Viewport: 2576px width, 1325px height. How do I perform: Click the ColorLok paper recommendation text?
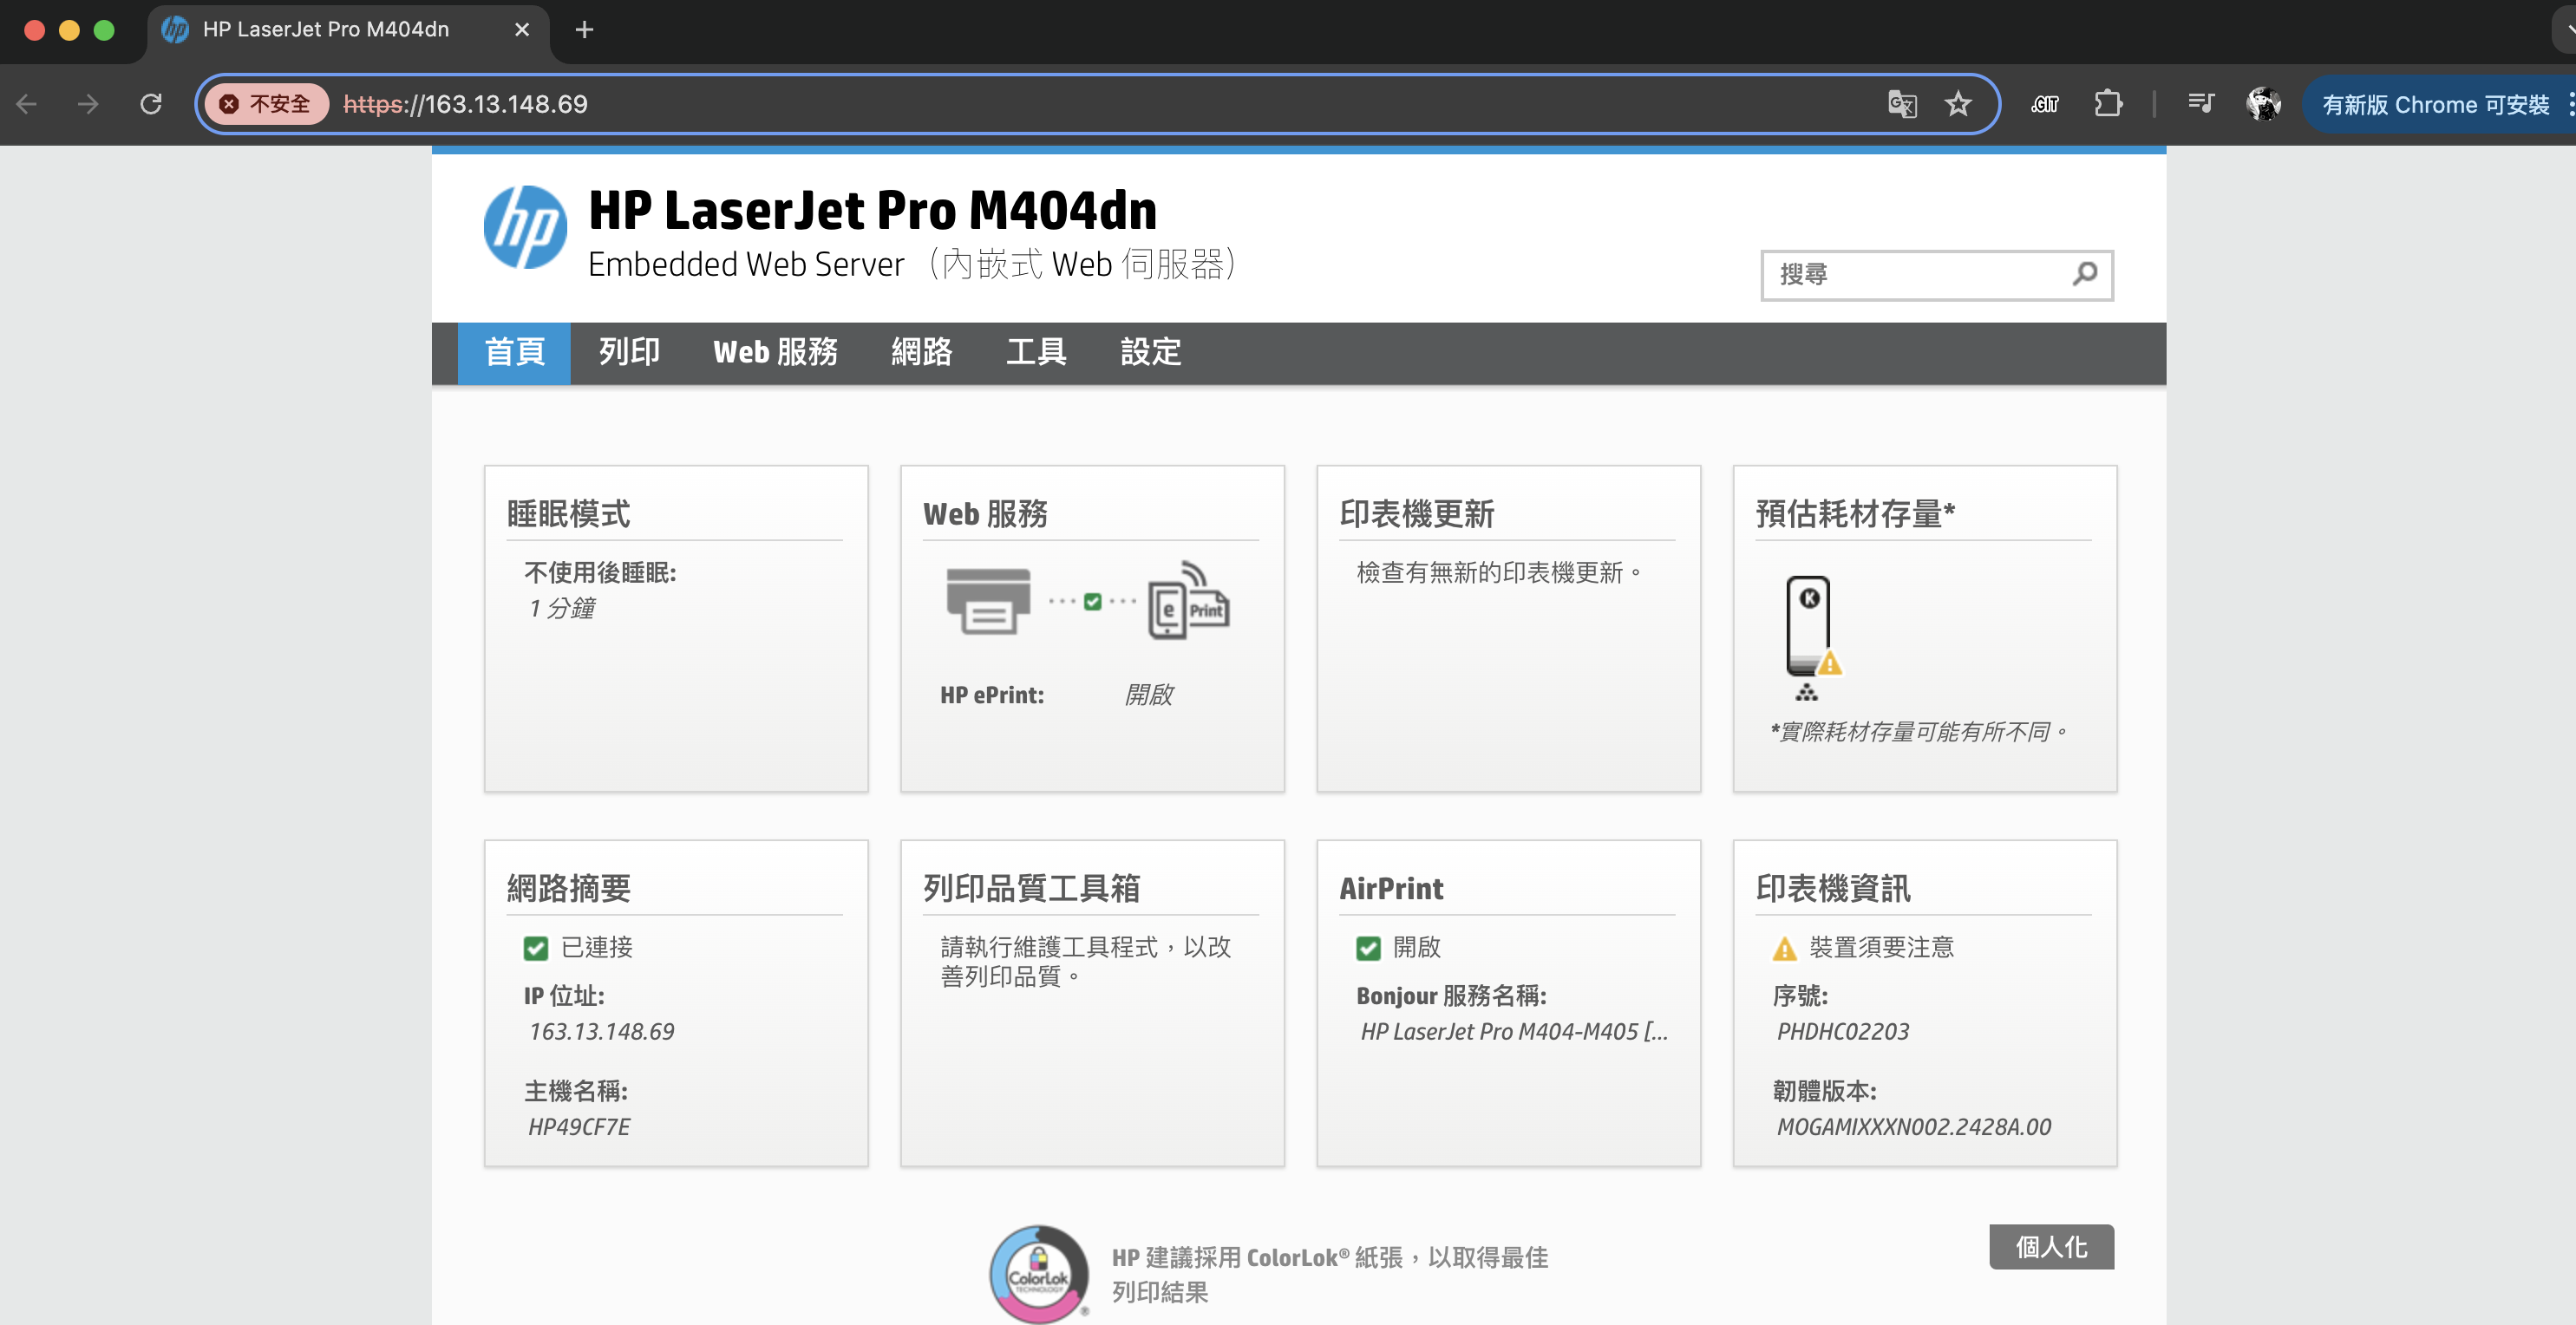(1329, 1275)
